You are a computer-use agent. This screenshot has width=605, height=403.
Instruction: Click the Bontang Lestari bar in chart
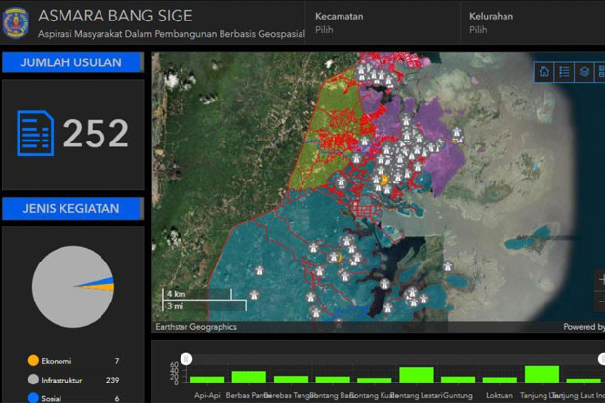417,375
